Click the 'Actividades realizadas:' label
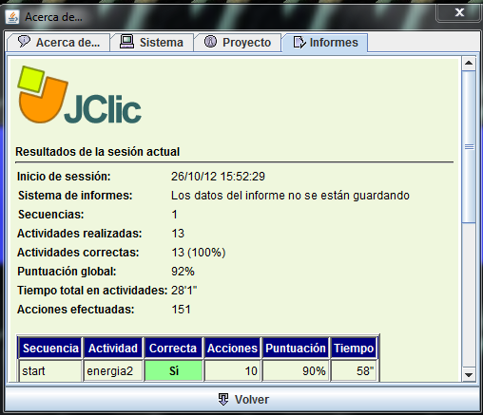The height and width of the screenshot is (415, 483). [80, 234]
